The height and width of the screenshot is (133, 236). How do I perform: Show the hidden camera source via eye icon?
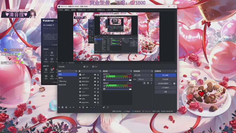[95, 88]
